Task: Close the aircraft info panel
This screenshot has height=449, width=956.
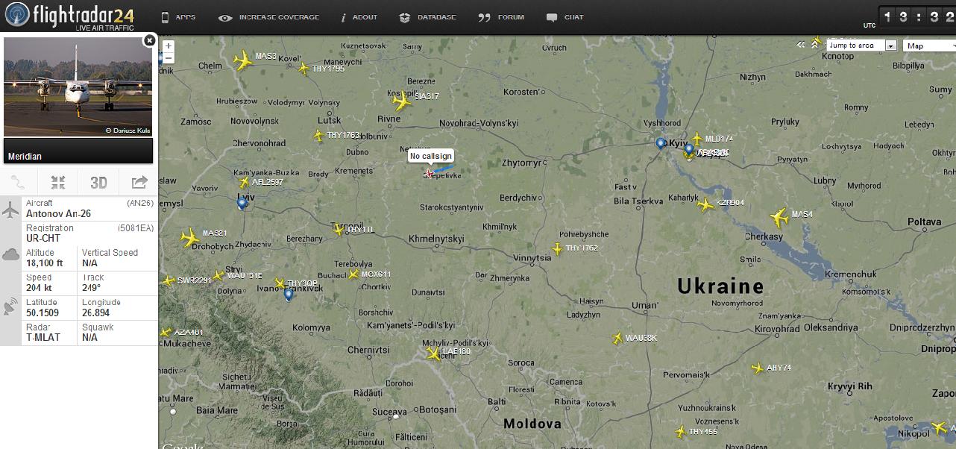Action: [x=149, y=40]
